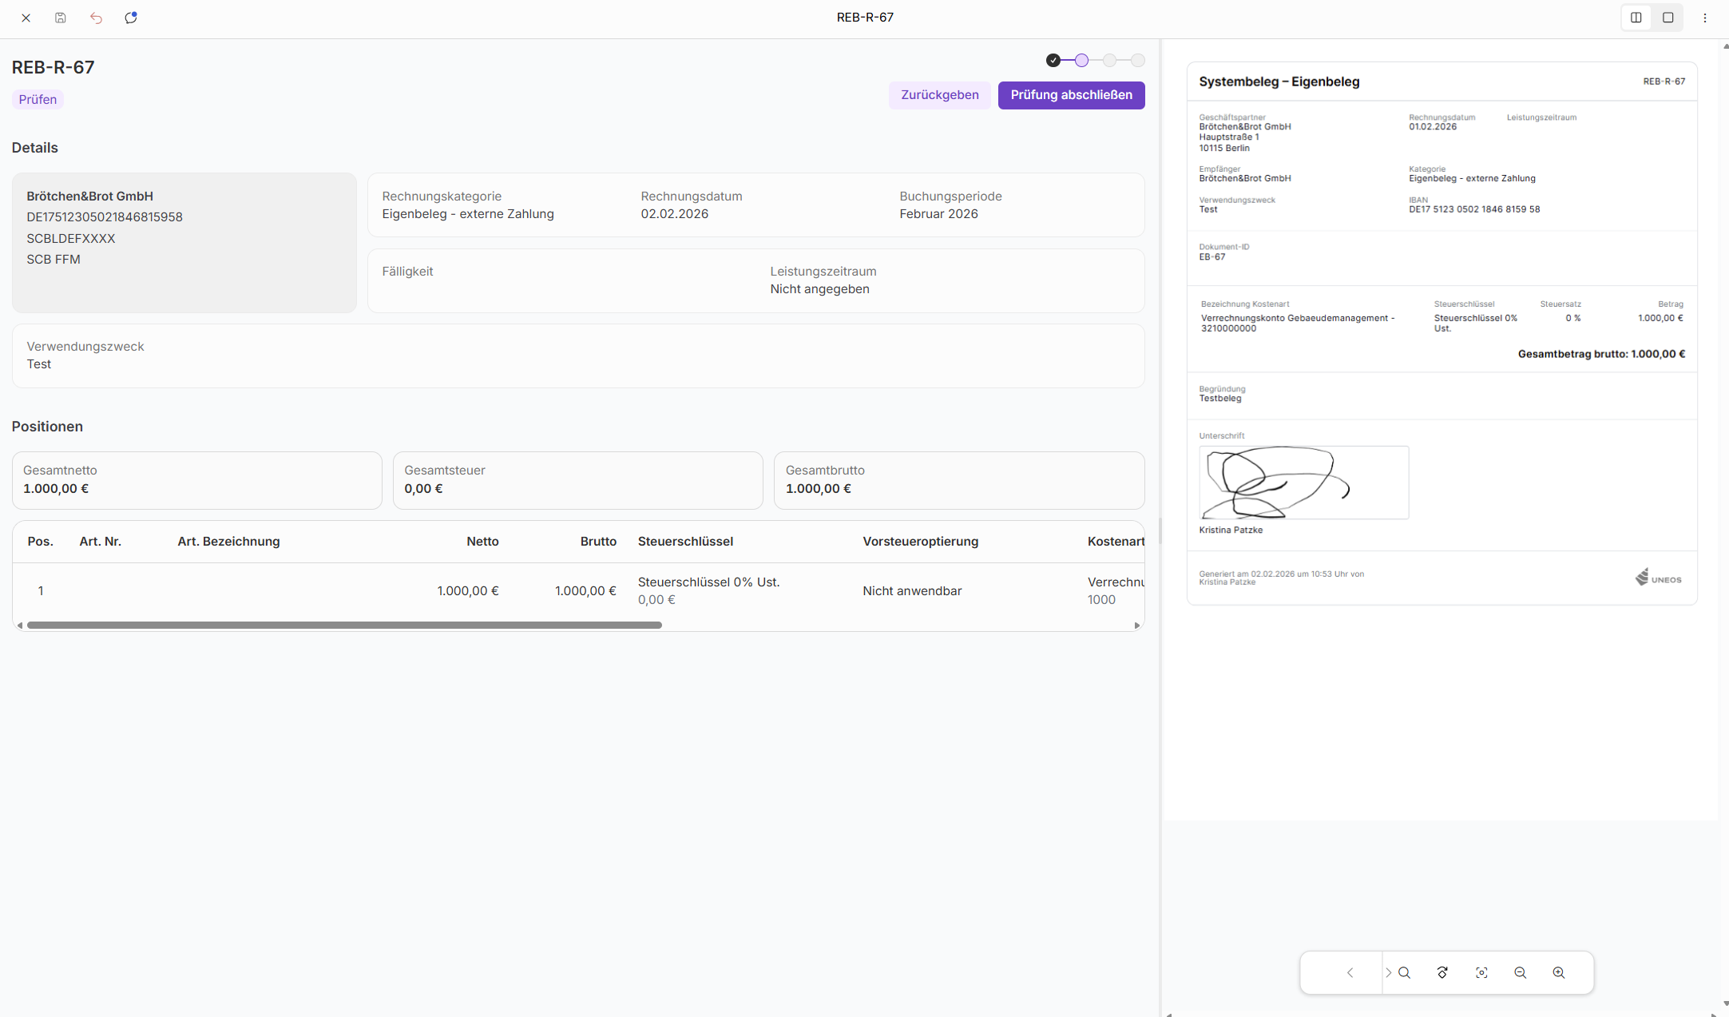Click the Rechnungsdatum field value
This screenshot has width=1729, height=1017.
tap(674, 214)
